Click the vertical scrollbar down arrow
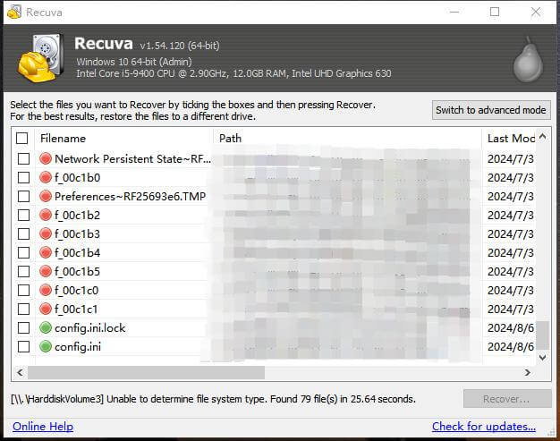The width and height of the screenshot is (560, 441). [542, 358]
